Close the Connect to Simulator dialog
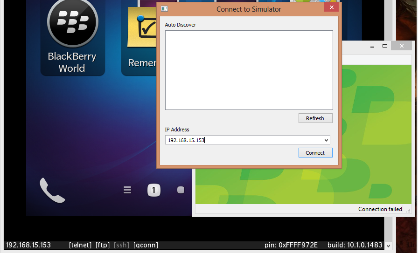The height and width of the screenshot is (253, 418). point(331,7)
